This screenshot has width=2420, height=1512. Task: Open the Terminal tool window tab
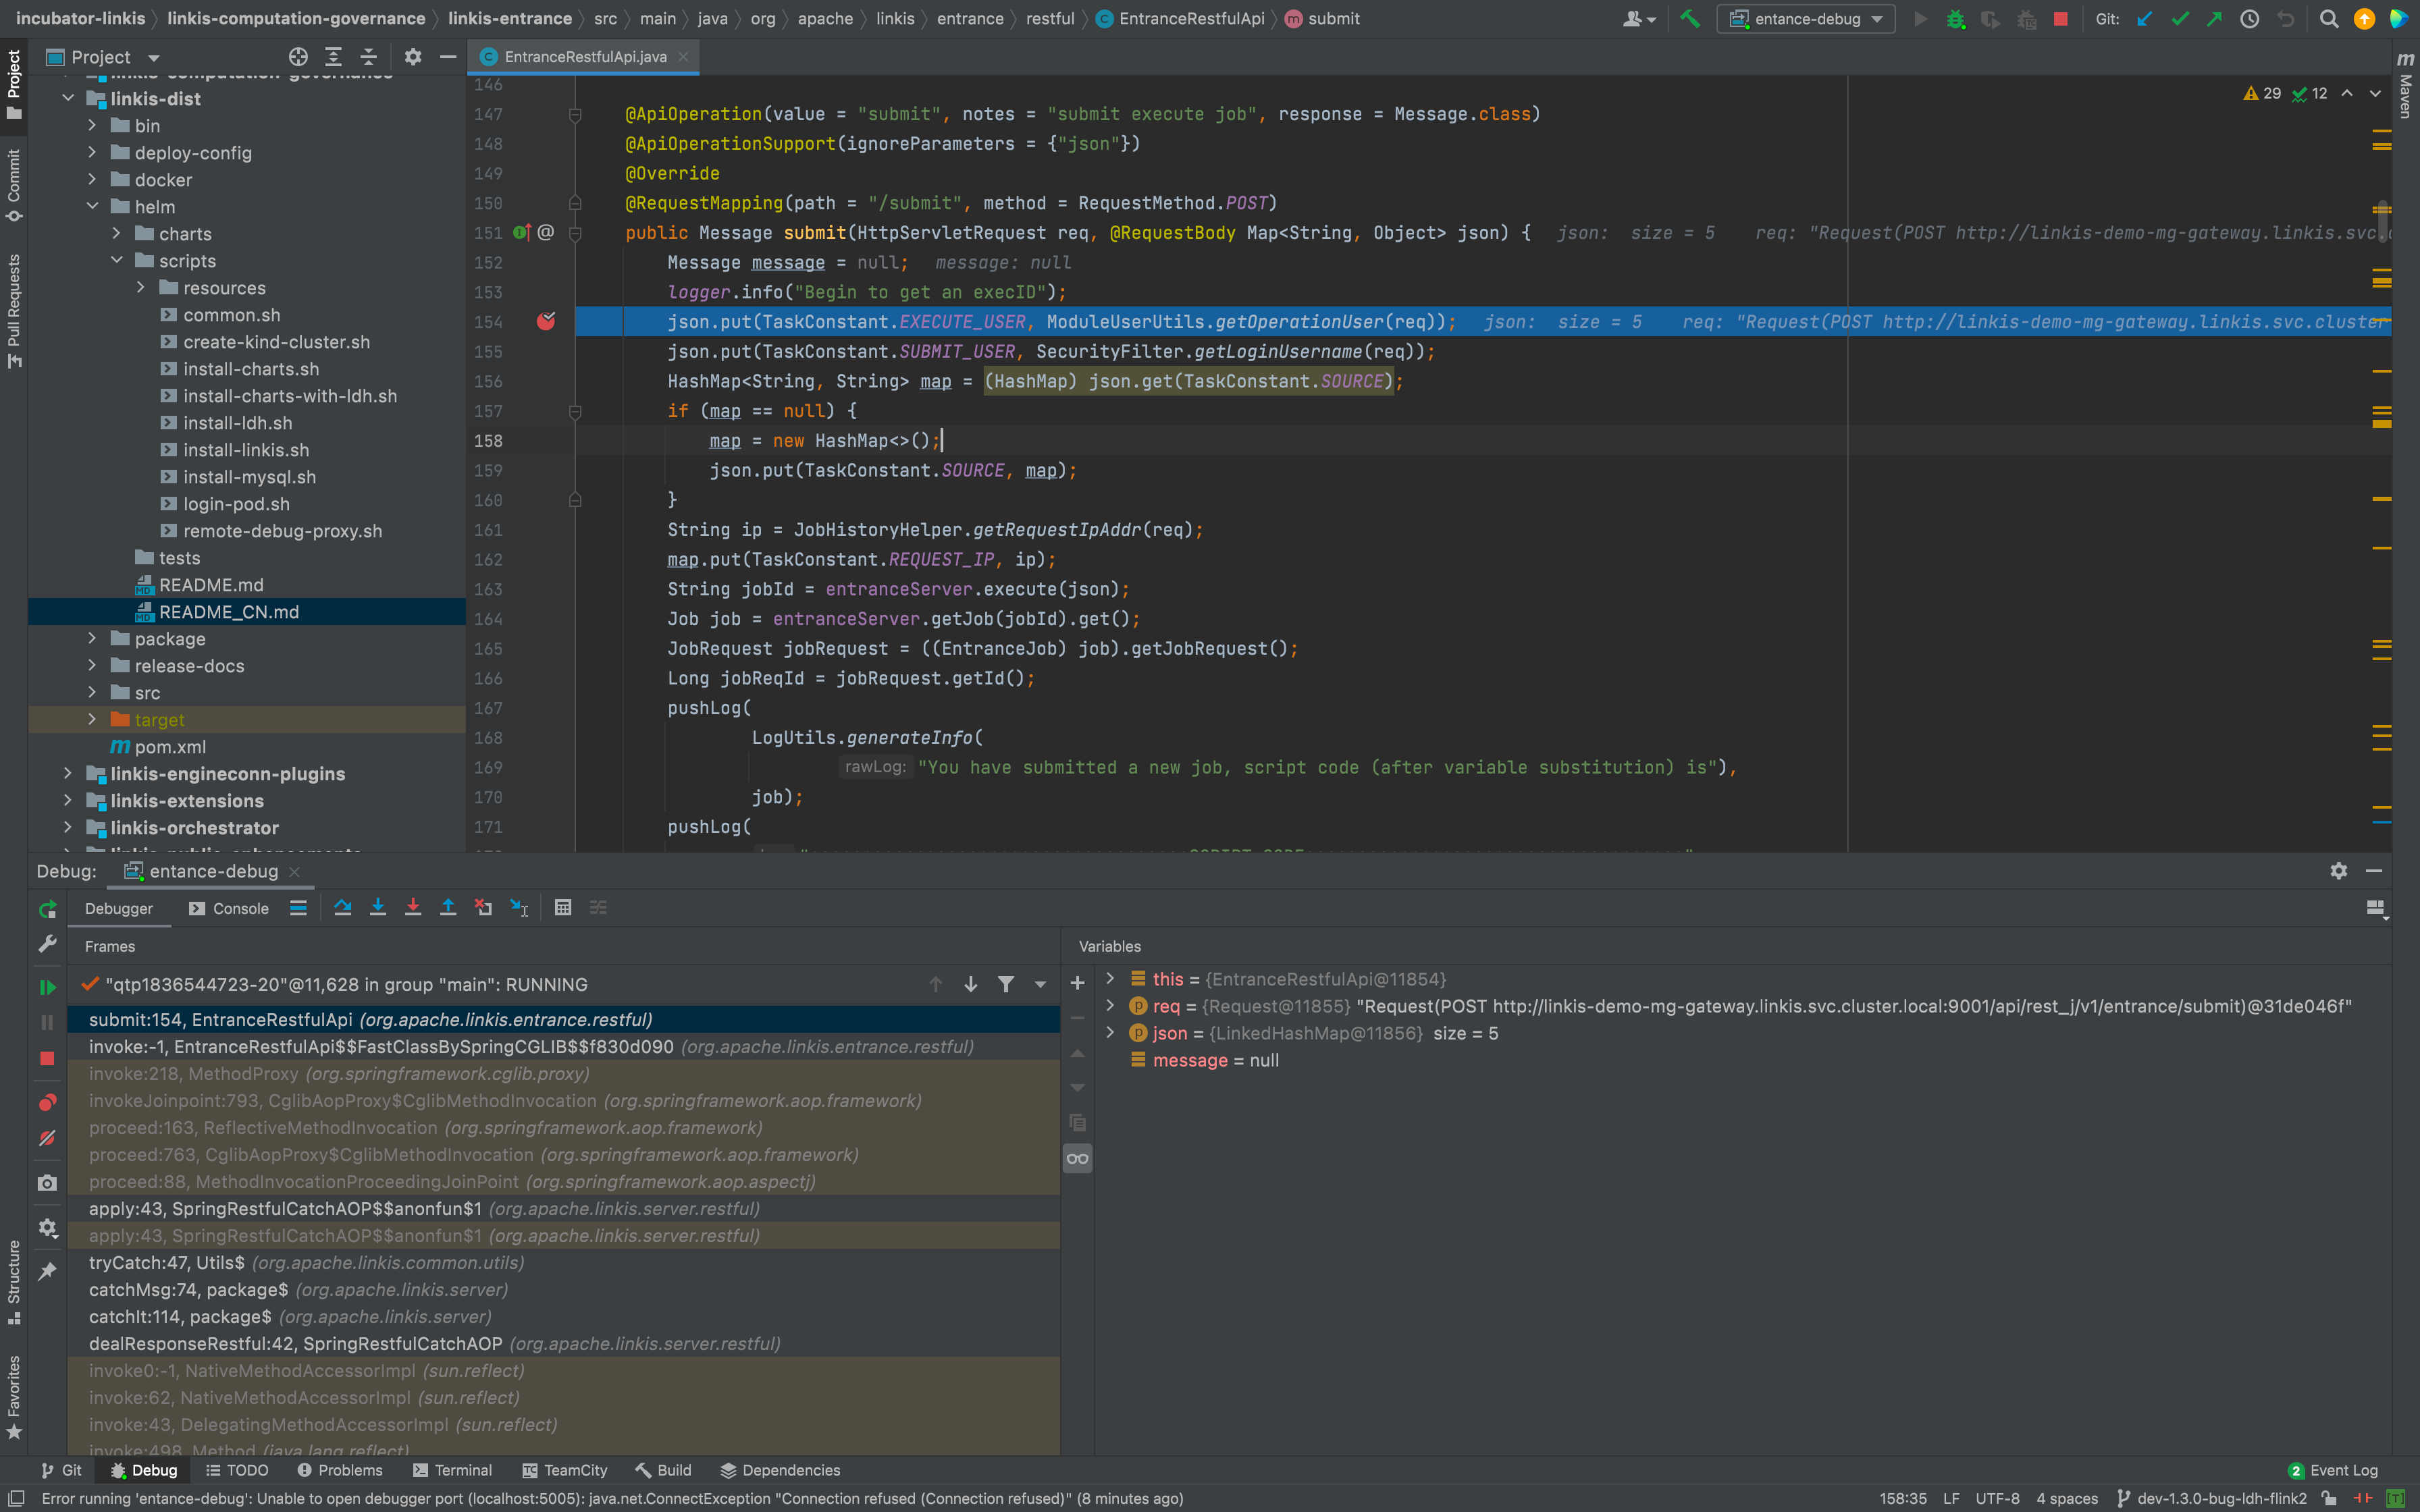click(452, 1470)
